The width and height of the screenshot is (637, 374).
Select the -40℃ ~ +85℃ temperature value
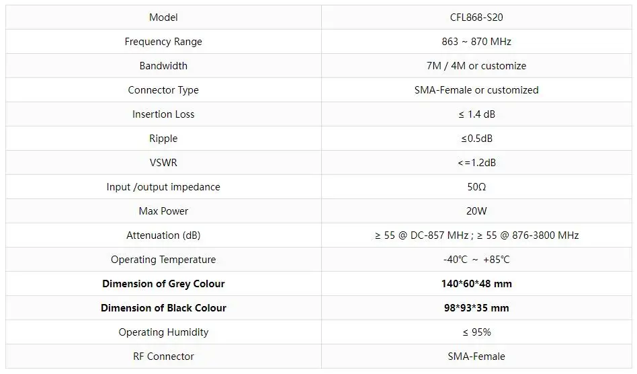pyautogui.click(x=476, y=260)
